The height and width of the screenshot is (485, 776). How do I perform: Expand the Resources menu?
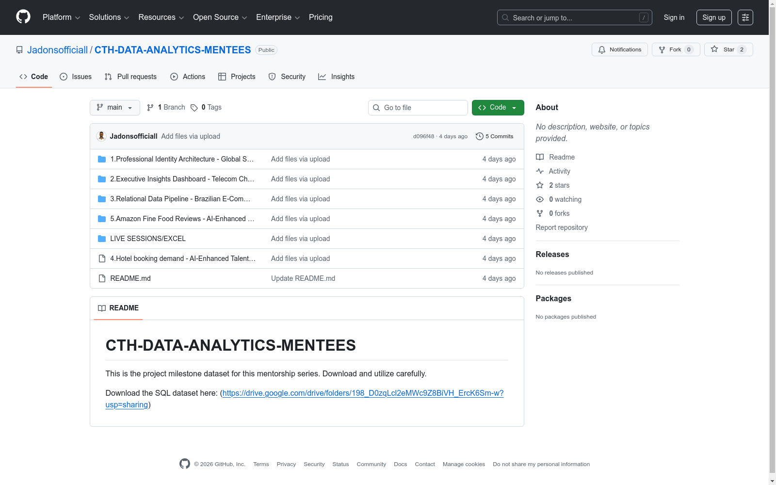162,17
